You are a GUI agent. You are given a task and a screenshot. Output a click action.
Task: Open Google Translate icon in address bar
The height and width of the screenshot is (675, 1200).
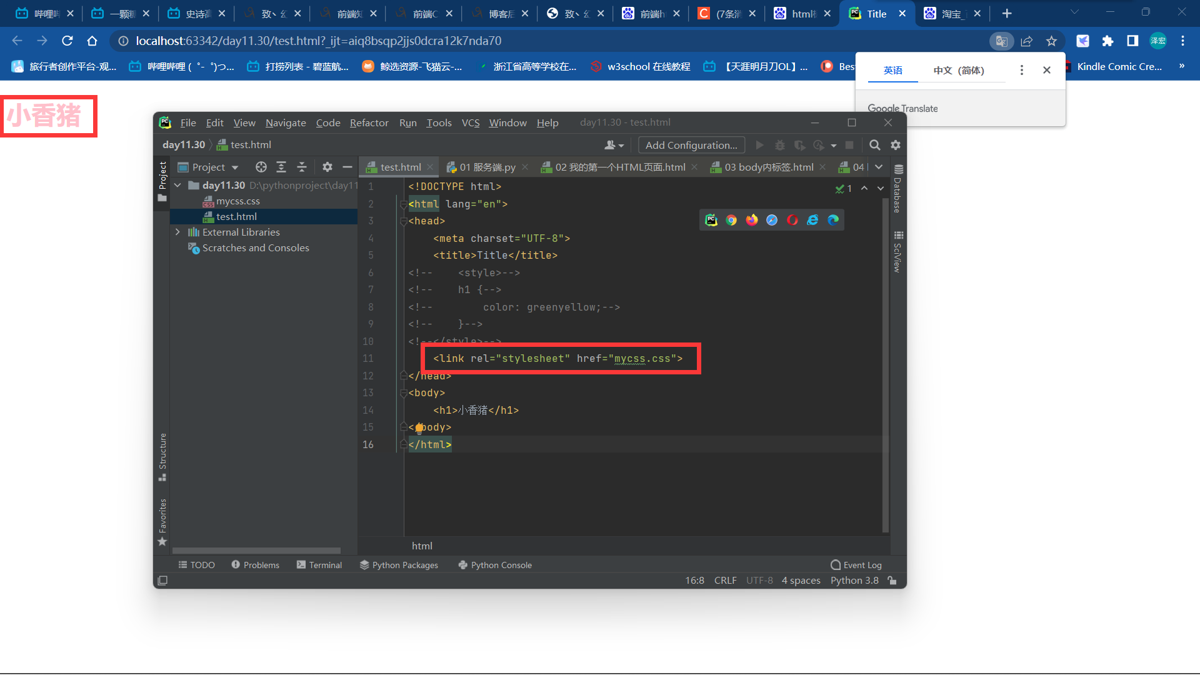[1001, 41]
